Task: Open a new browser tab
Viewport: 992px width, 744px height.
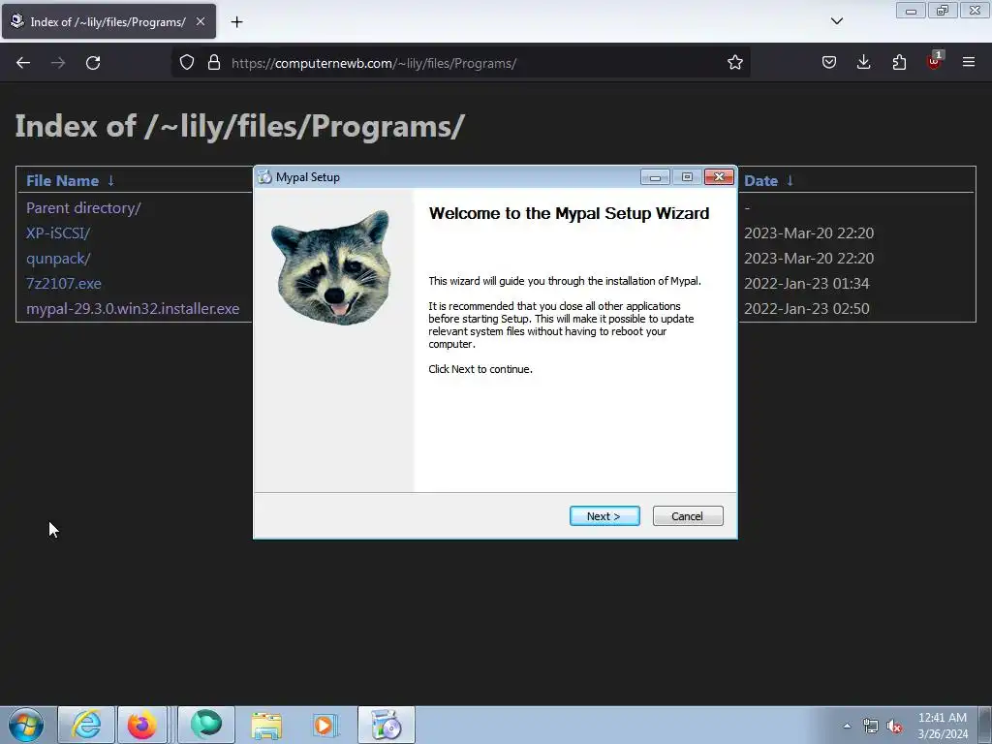Action: [x=236, y=22]
